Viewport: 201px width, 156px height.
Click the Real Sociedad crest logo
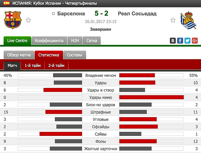click(x=188, y=20)
